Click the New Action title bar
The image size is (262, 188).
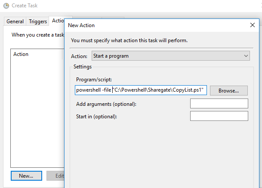[x=157, y=25]
